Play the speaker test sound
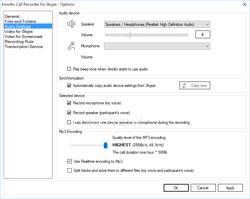The height and width of the screenshot is (199, 250). (203, 34)
